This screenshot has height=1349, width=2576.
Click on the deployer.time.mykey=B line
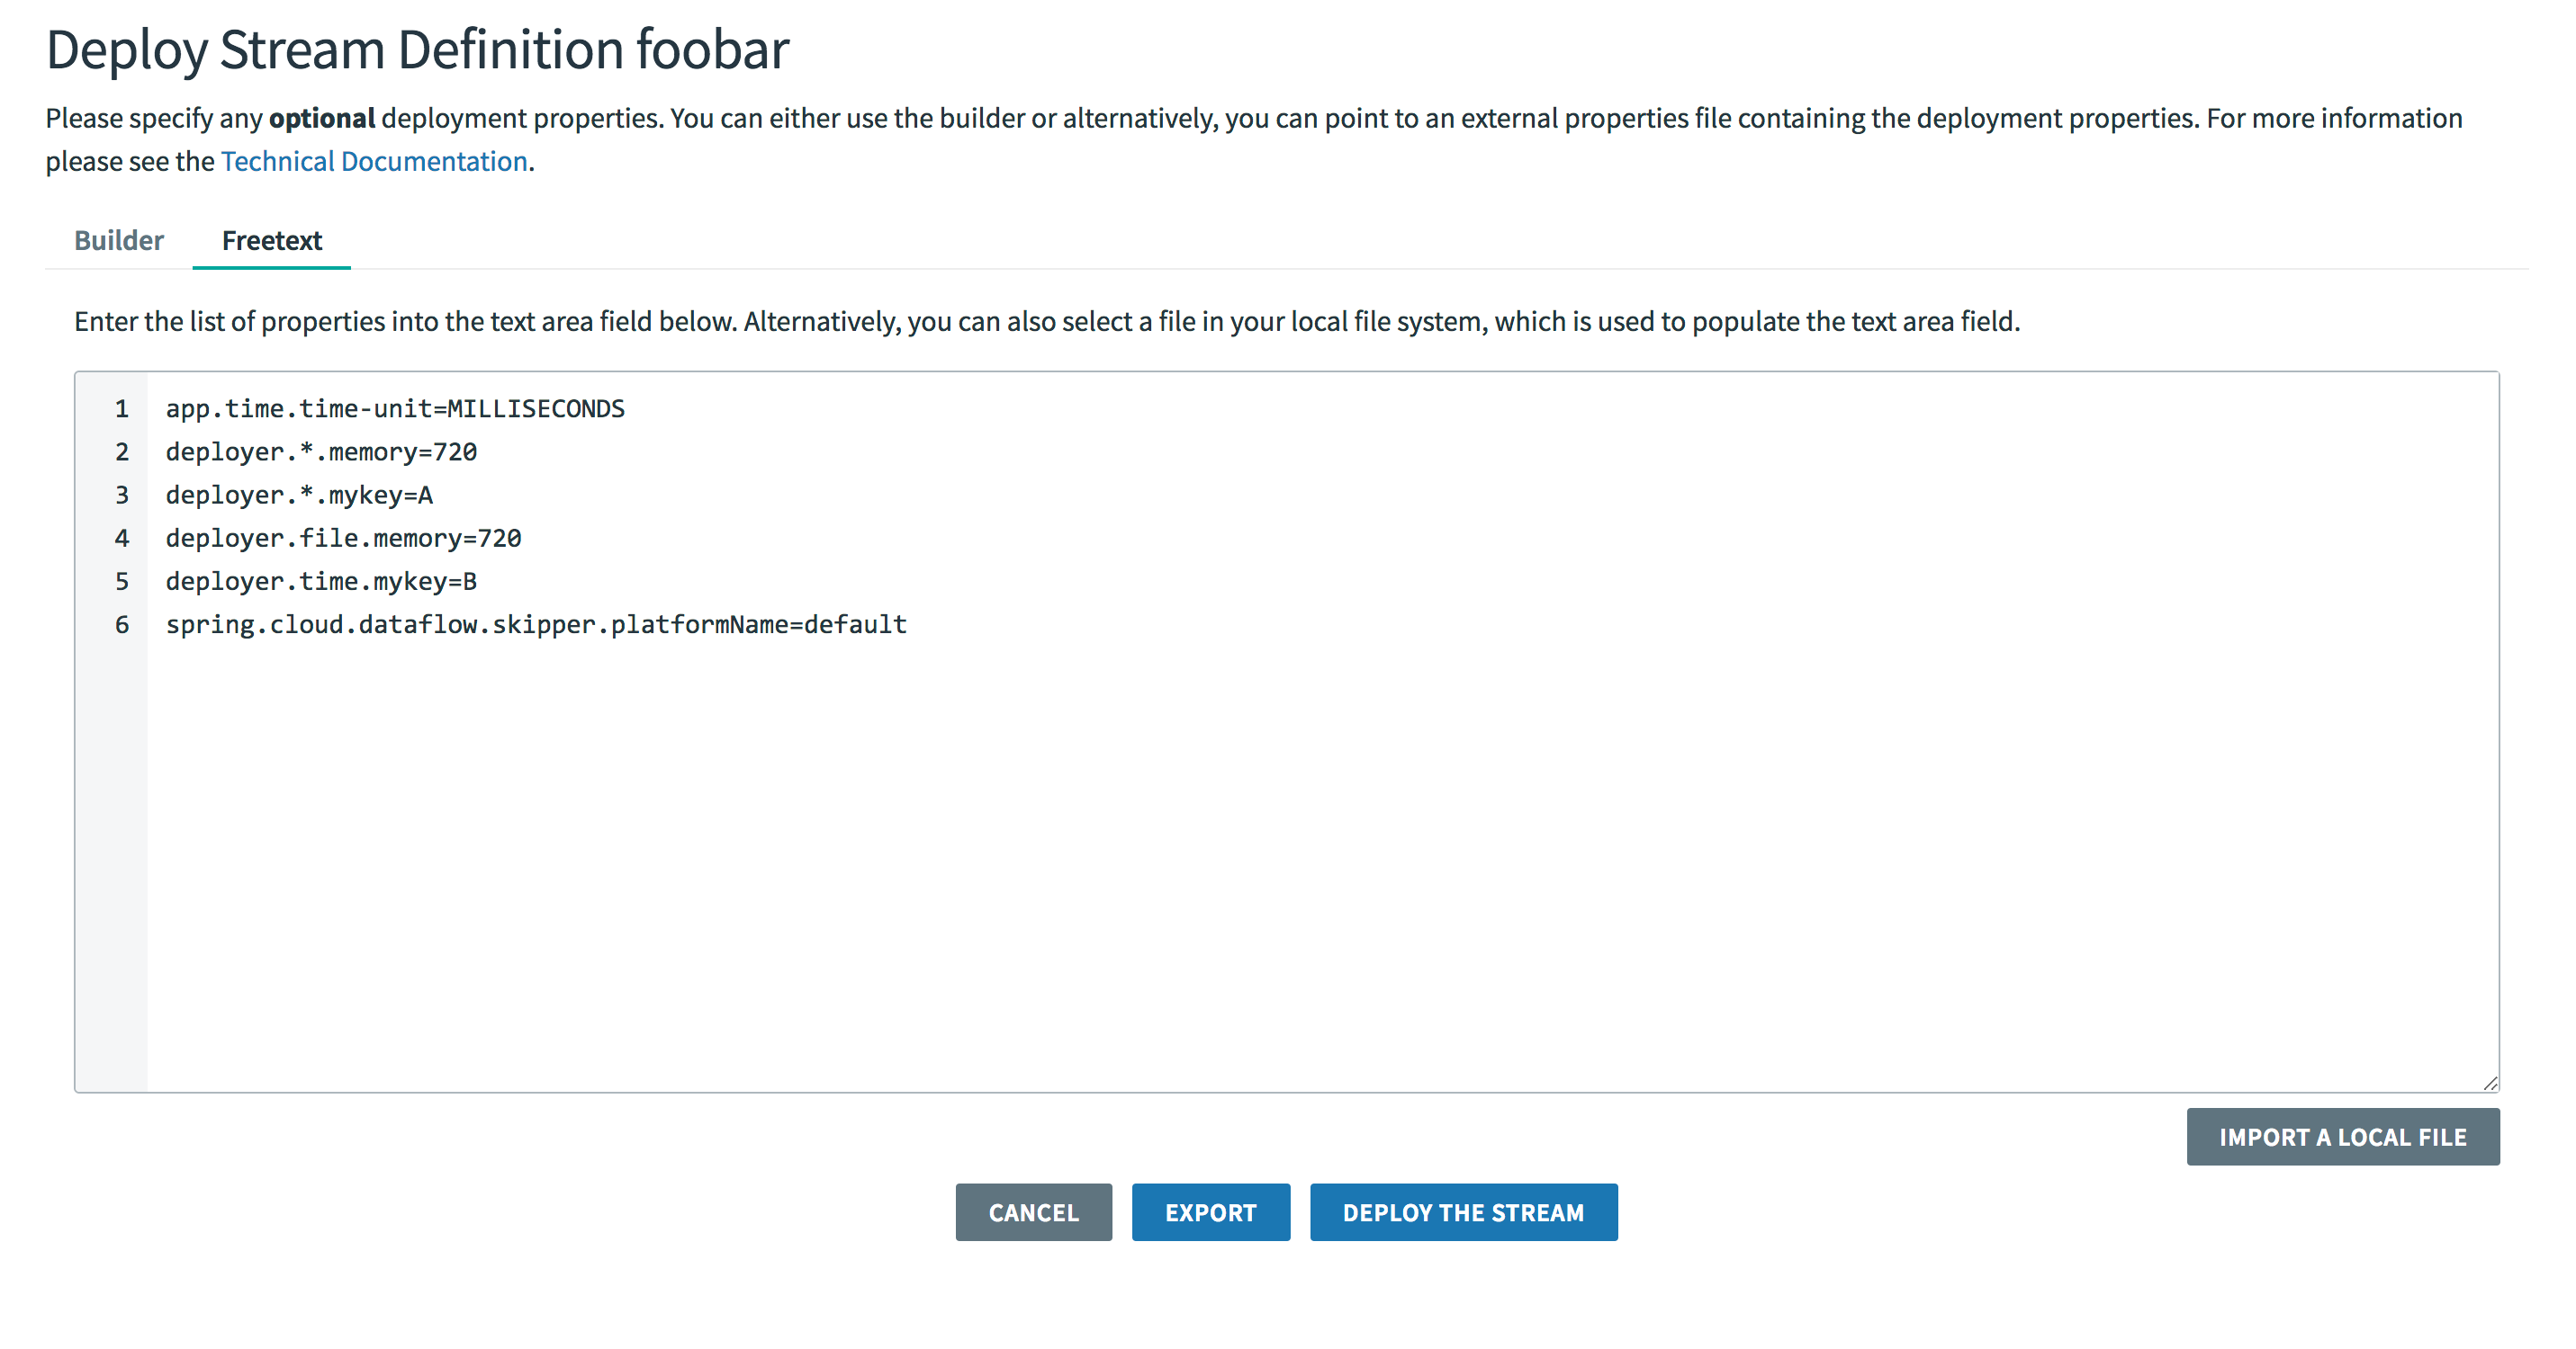pyautogui.click(x=321, y=581)
